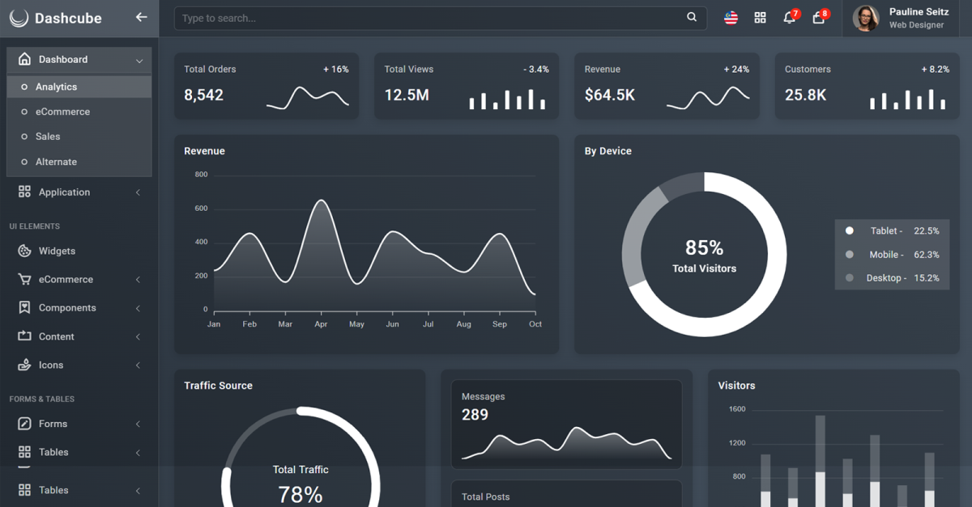This screenshot has height=507, width=972.
Task: Click the Type to search field
Action: [x=429, y=18]
